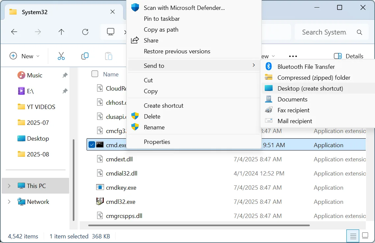Click the System32 tab title
Viewport: 375px width, 243px height.
pos(35,12)
